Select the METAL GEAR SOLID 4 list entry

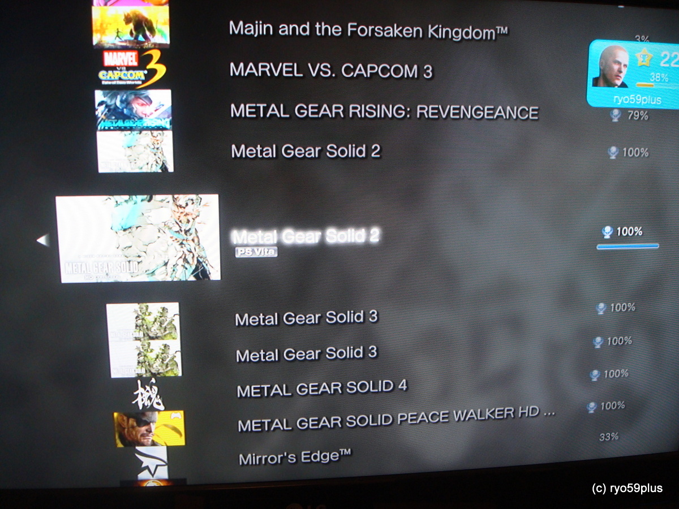322,389
